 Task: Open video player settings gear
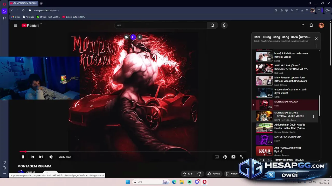[225, 157]
